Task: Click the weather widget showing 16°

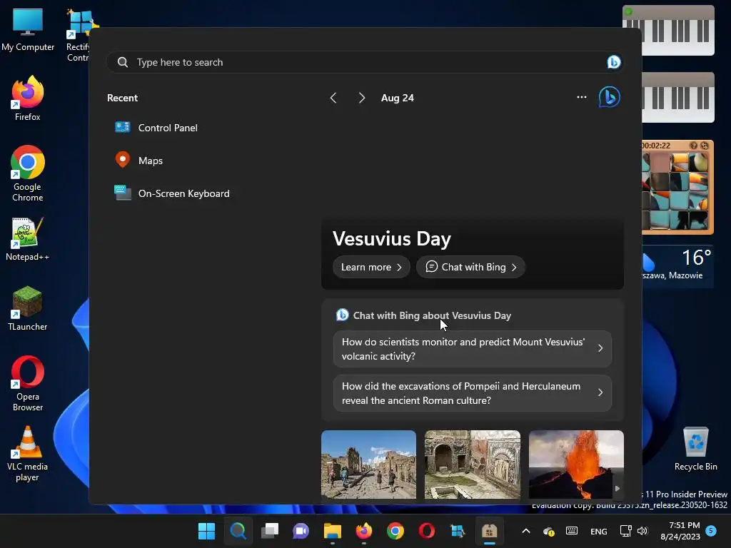Action: (677, 265)
